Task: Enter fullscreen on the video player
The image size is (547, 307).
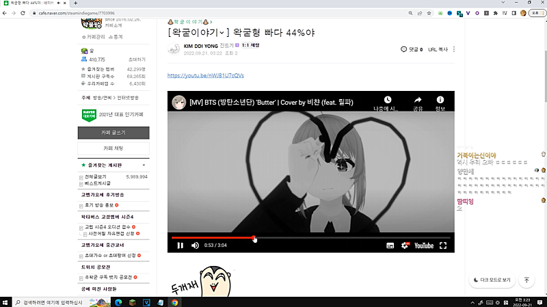Action: [x=443, y=245]
